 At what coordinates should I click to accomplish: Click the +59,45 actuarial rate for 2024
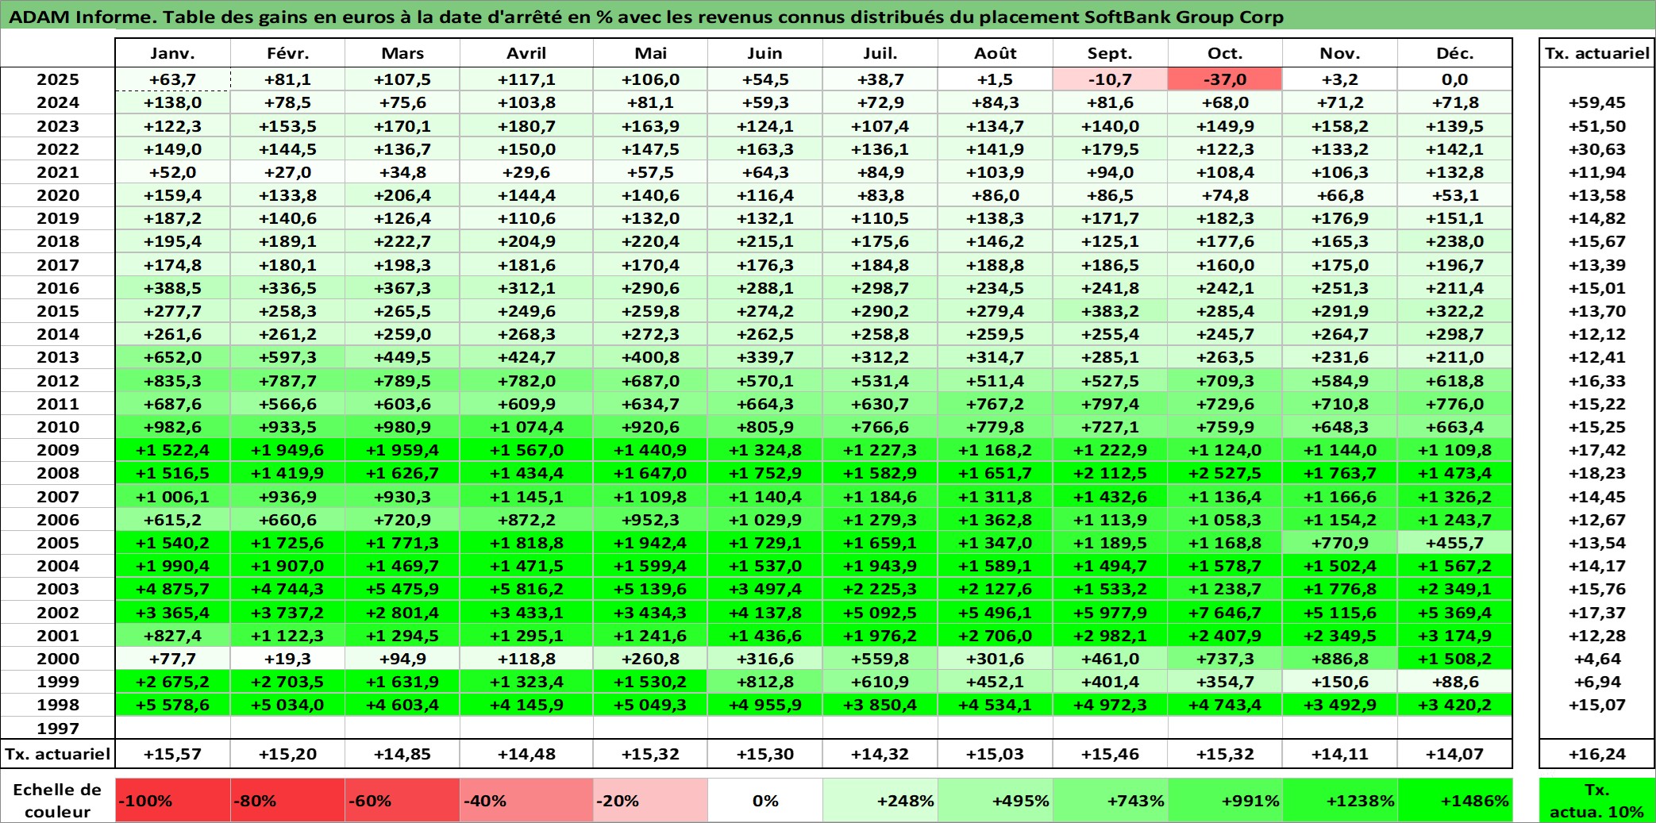pos(1597,102)
